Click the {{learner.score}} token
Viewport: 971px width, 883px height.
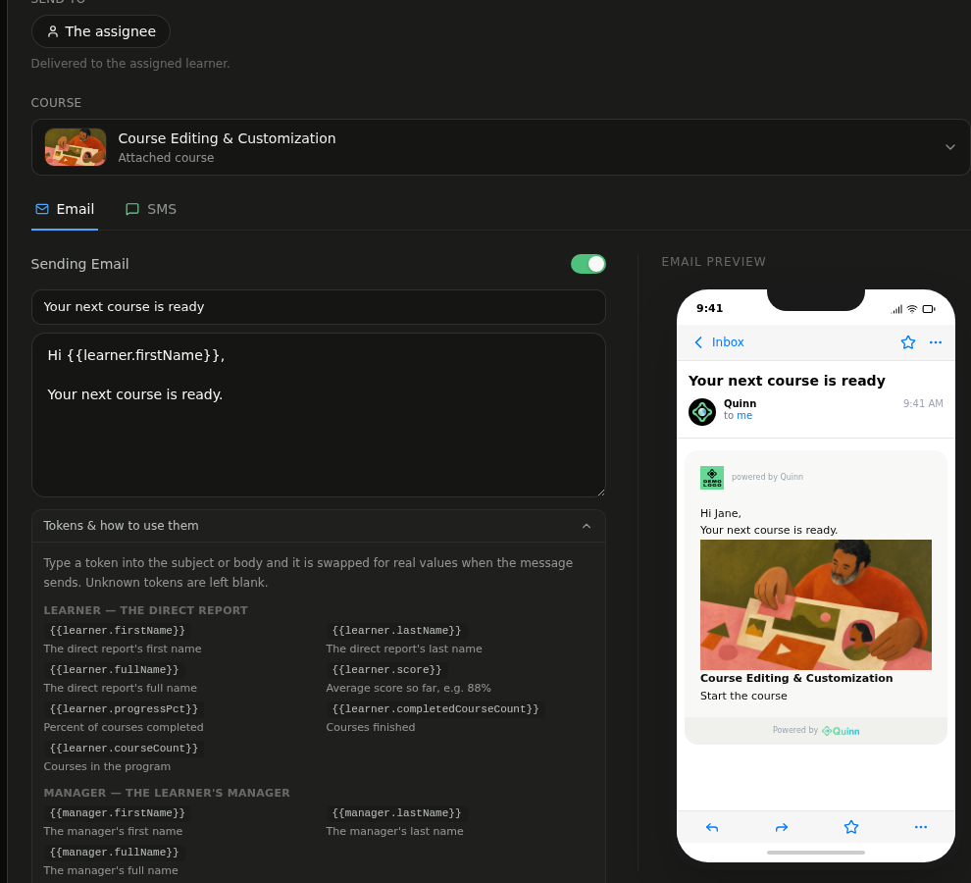tap(386, 670)
